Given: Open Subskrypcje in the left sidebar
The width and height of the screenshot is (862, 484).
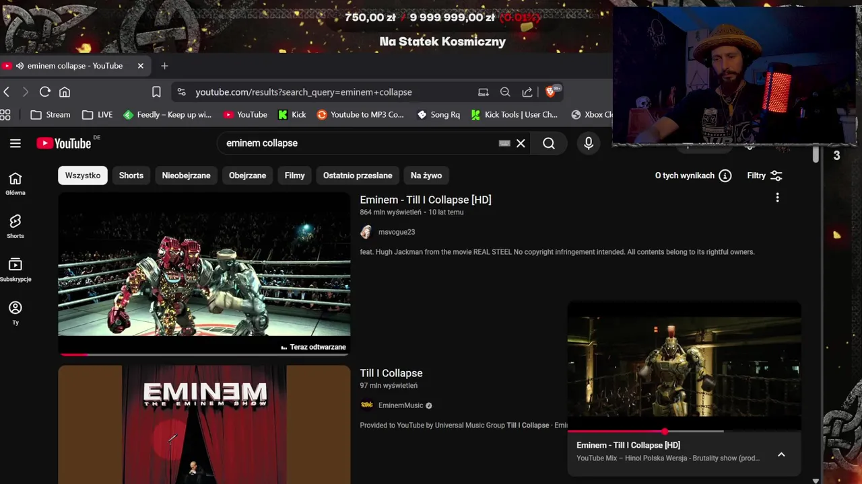Looking at the screenshot, I should click(x=15, y=270).
